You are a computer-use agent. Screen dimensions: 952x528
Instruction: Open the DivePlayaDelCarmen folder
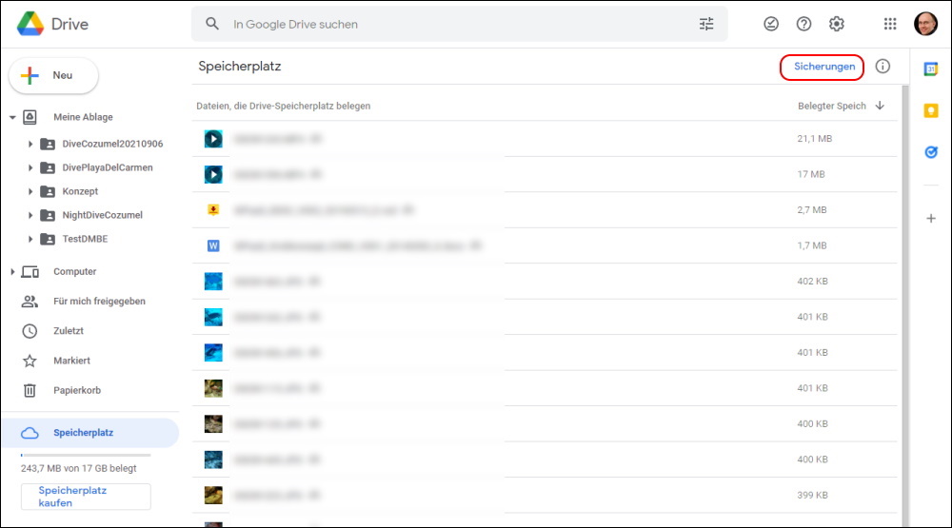click(x=108, y=167)
